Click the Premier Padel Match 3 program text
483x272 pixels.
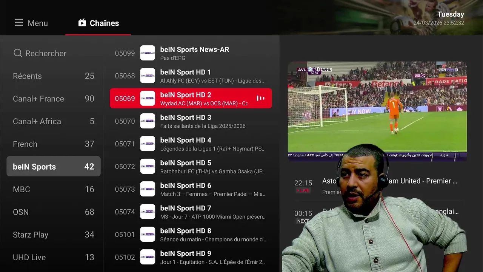(212, 194)
